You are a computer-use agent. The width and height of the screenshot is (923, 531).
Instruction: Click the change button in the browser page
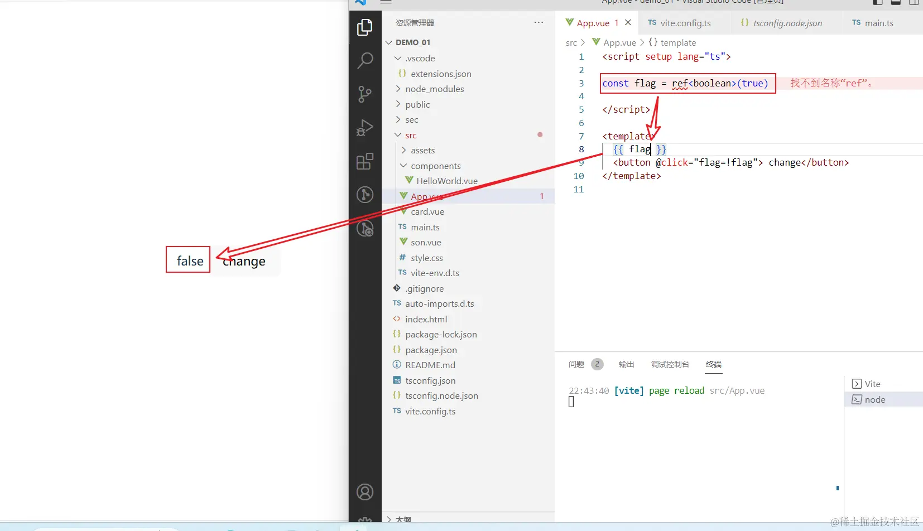(244, 261)
